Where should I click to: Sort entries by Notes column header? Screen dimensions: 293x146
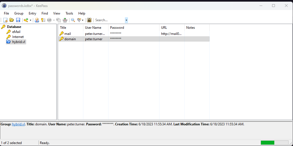click(x=197, y=28)
